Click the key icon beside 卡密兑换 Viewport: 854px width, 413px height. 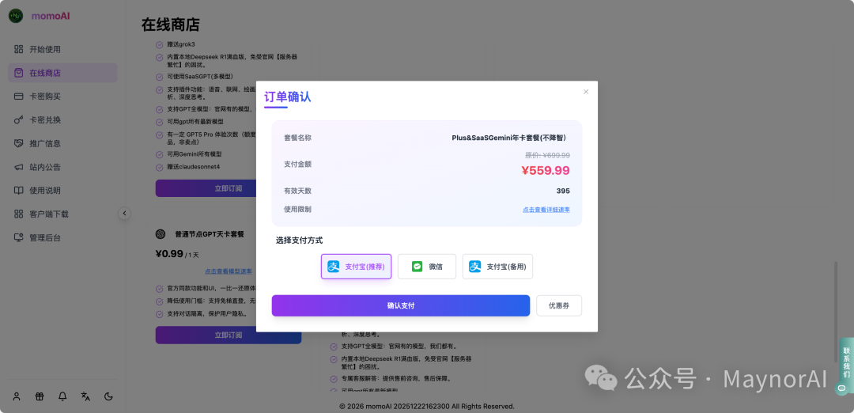[18, 120]
